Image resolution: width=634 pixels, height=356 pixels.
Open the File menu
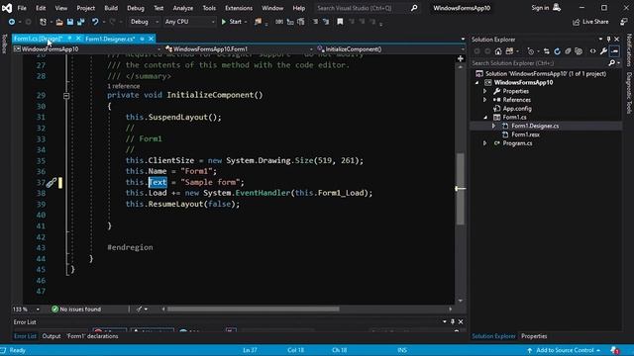tap(22, 8)
